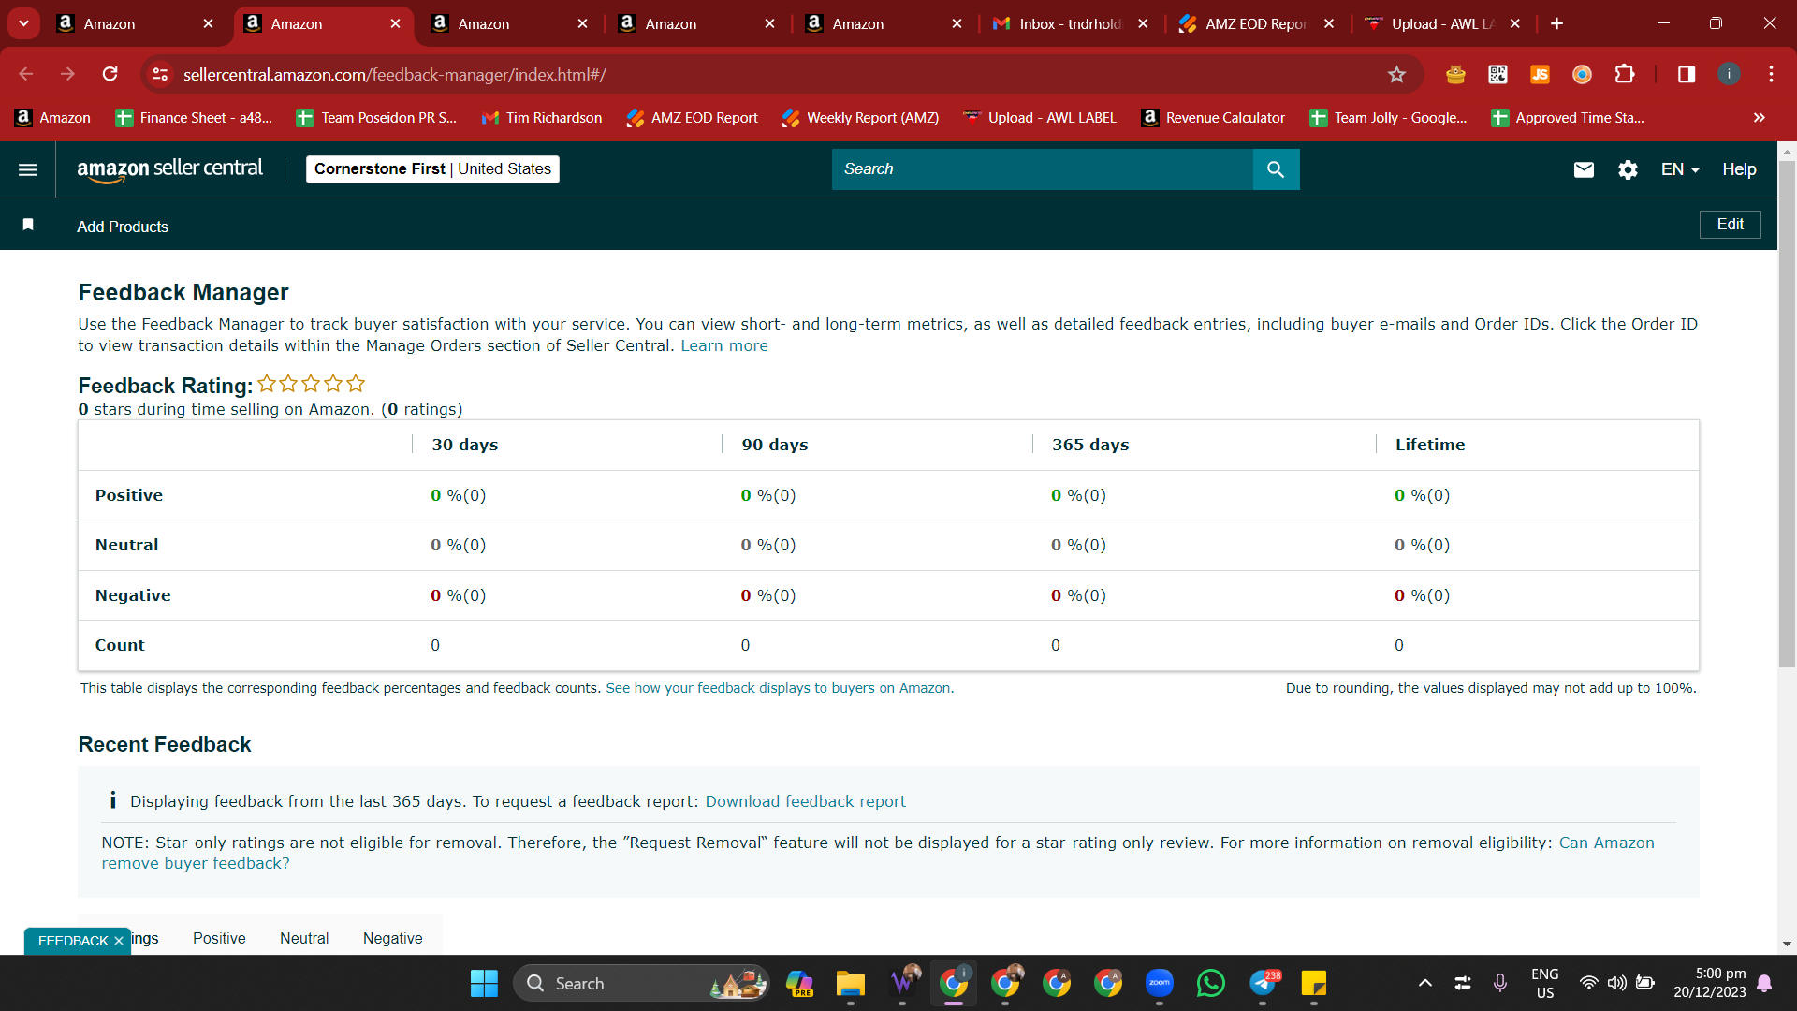This screenshot has height=1011, width=1797.
Task: Open File Explorer from taskbar
Action: pos(850,983)
